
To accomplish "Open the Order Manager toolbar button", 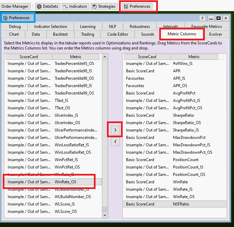I will (x=15, y=6).
